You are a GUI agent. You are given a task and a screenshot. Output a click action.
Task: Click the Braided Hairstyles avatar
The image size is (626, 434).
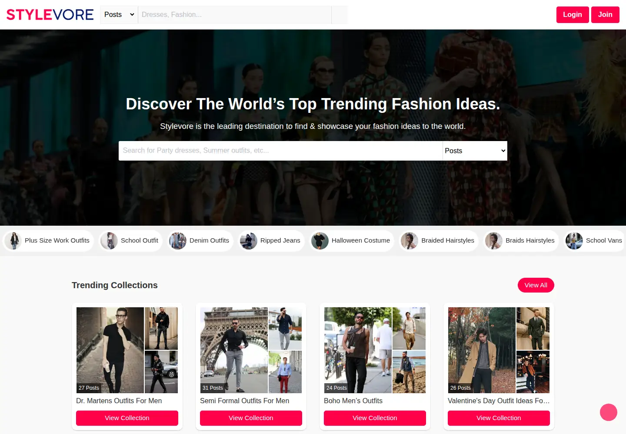(410, 240)
